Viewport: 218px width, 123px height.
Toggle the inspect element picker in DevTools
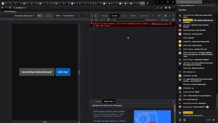tap(92, 16)
